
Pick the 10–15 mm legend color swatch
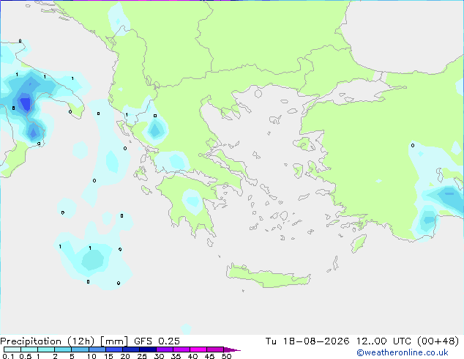tap(97, 349)
